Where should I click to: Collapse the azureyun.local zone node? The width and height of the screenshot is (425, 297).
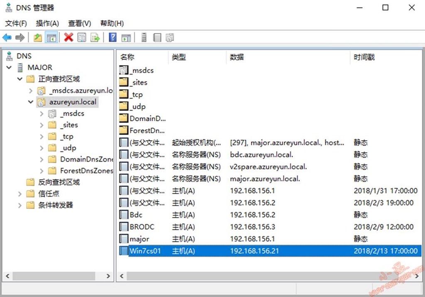31,102
